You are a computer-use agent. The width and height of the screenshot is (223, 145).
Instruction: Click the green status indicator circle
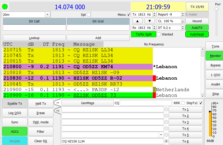pos(5,7)
